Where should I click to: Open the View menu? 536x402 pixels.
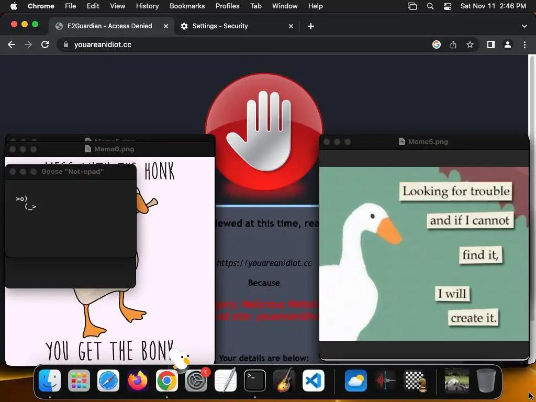click(x=117, y=6)
